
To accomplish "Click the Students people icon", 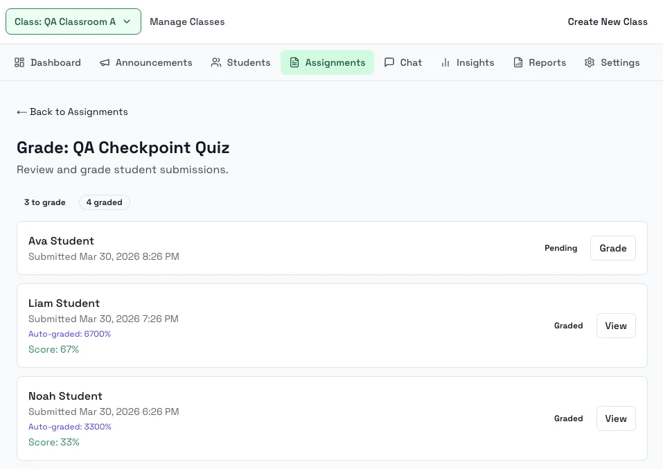I will tap(216, 62).
